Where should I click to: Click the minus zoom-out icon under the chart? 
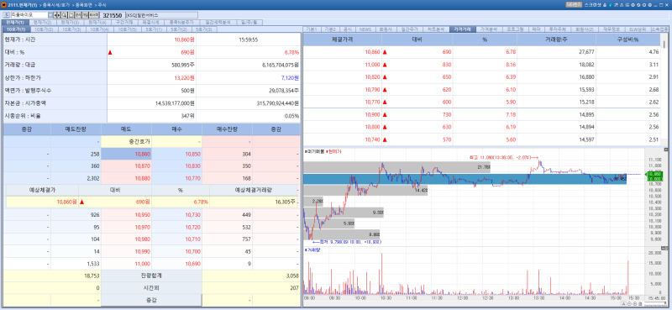point(629,304)
